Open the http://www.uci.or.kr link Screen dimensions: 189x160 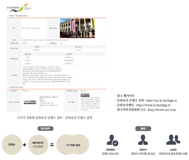(x=162, y=110)
